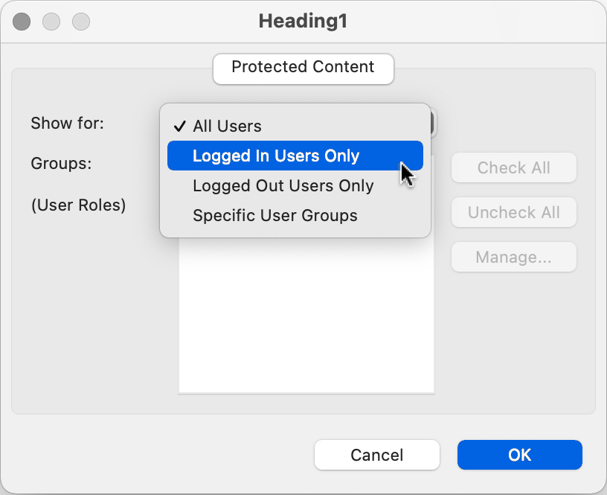607x495 pixels.
Task: Select Logged In Users Only option
Action: [276, 156]
